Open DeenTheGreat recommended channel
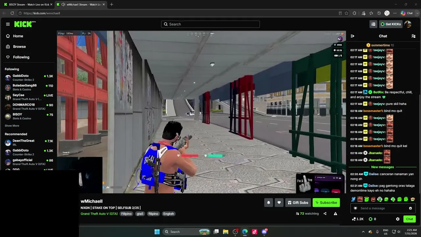Image resolution: width=421 pixels, height=237 pixels. coord(29,143)
